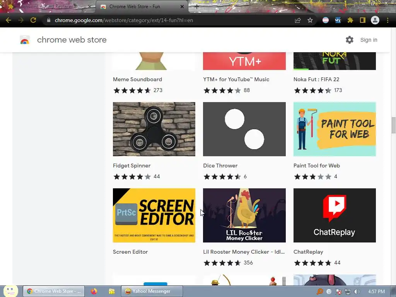Select the Chrome Web Store - Fun tab

coord(142,7)
